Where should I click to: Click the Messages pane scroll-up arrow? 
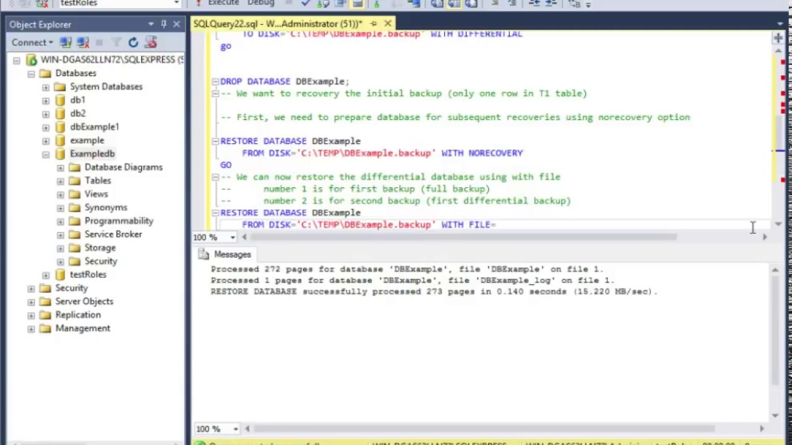[x=775, y=269]
